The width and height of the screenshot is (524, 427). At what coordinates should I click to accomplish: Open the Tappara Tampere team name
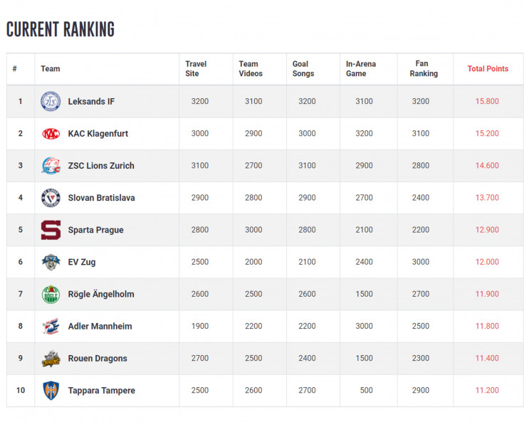[x=102, y=390]
